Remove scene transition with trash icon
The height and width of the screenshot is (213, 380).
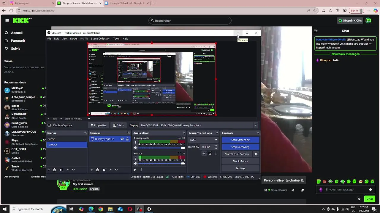point(210,153)
